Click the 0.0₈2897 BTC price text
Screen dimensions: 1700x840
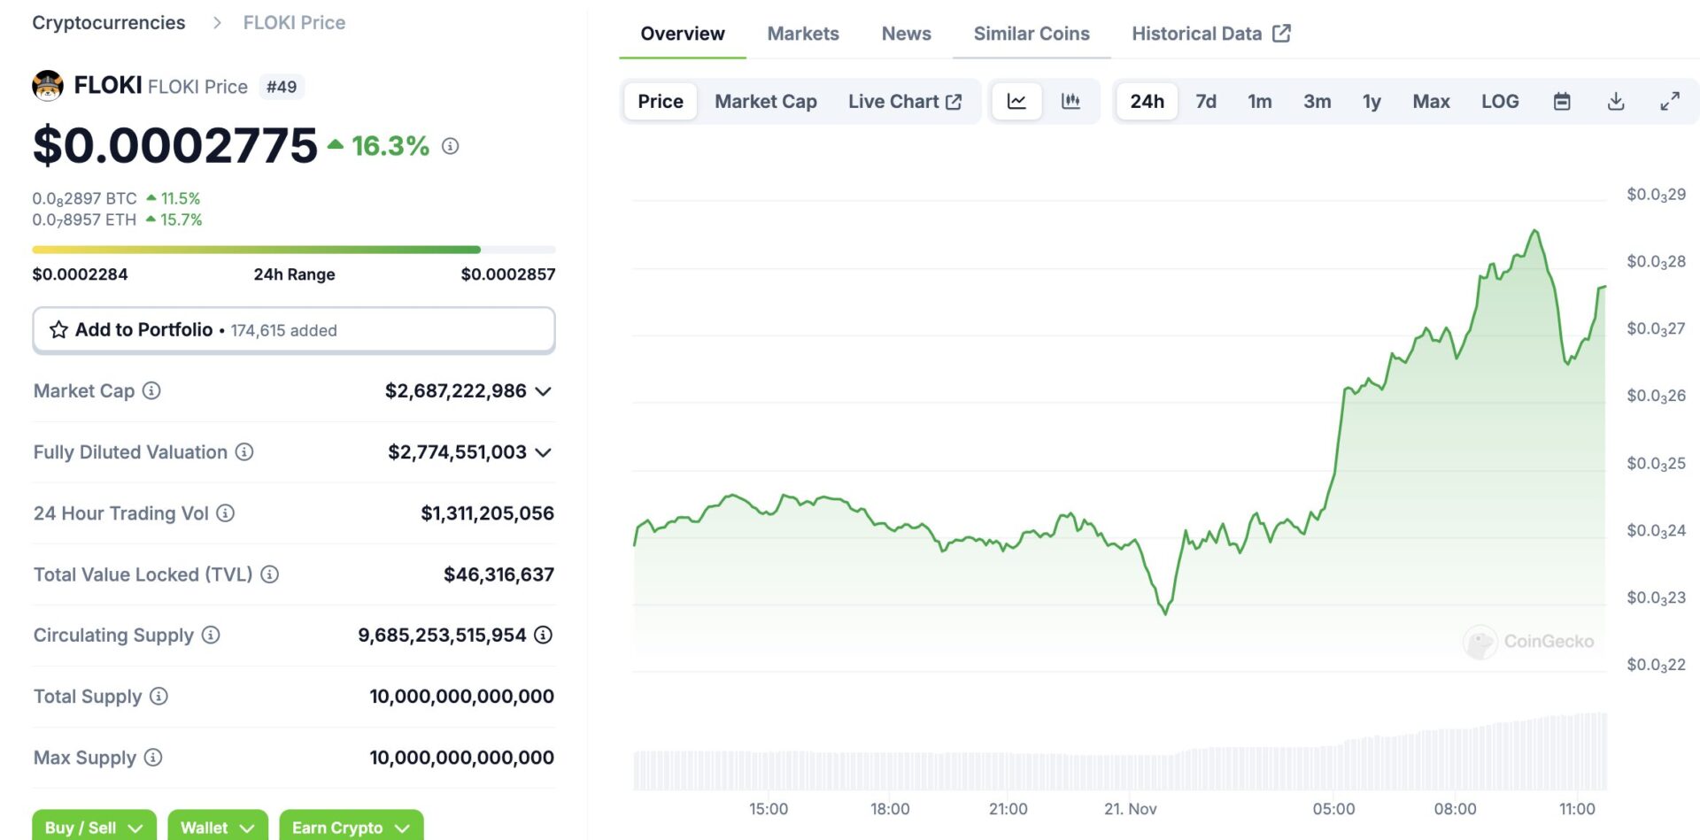point(85,199)
